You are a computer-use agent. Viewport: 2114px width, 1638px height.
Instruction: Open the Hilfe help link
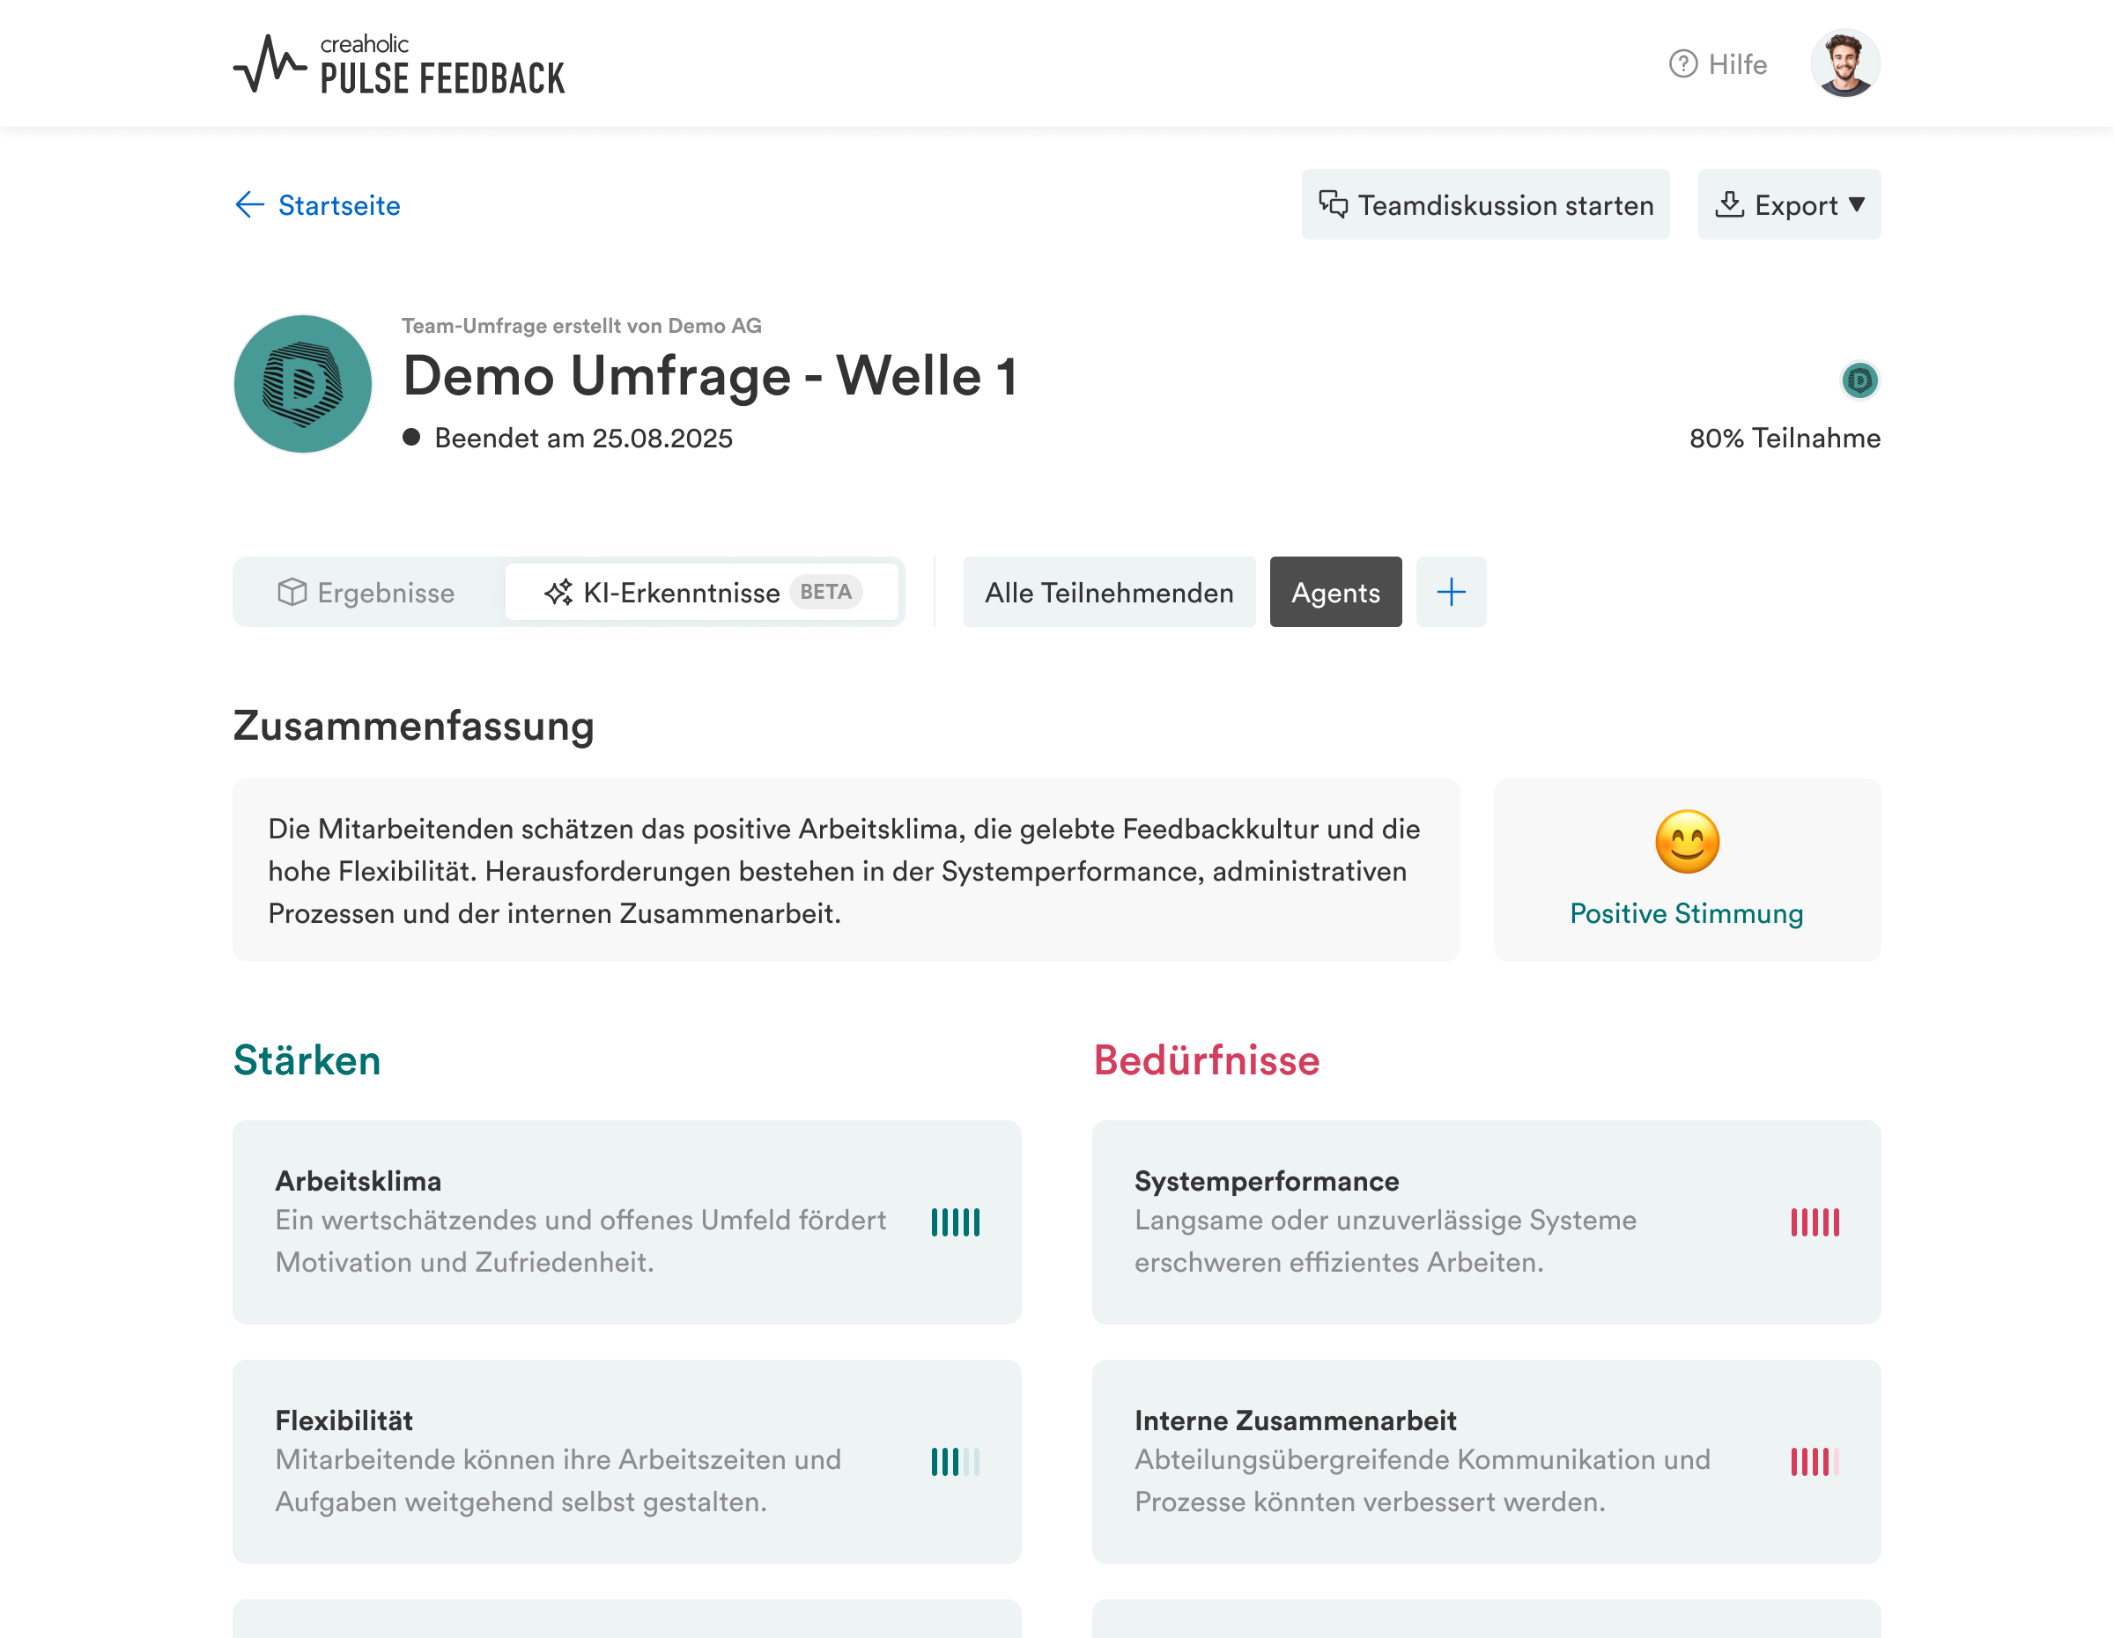[1719, 64]
